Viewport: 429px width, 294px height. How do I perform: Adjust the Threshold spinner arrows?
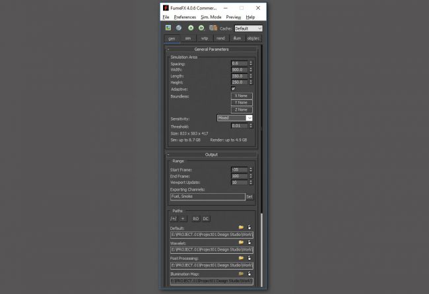pyautogui.click(x=251, y=126)
